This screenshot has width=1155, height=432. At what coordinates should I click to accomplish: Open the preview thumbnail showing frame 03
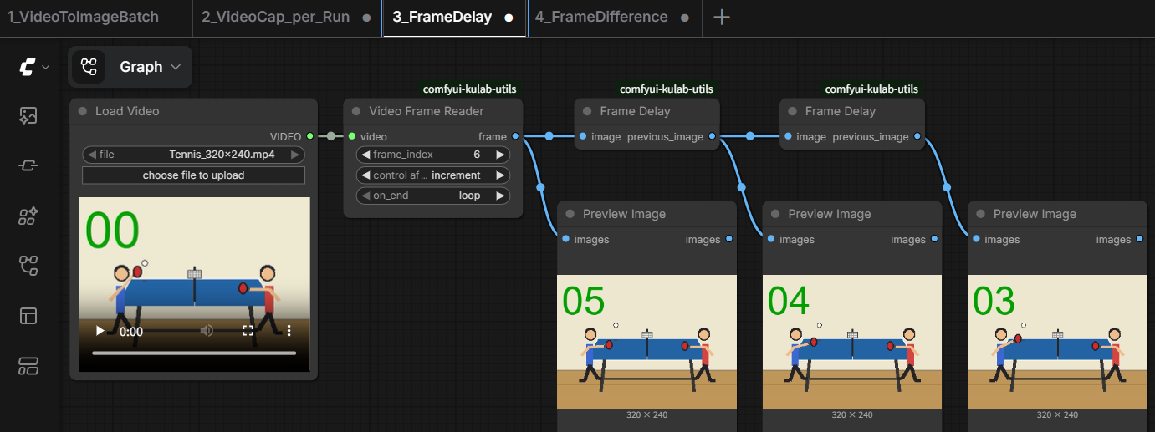[1058, 342]
